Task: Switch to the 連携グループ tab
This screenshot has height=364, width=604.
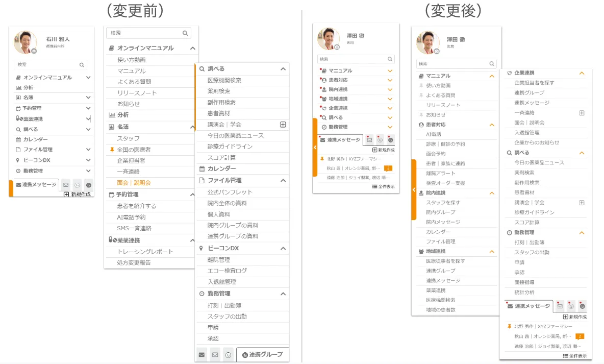Action: click(263, 354)
